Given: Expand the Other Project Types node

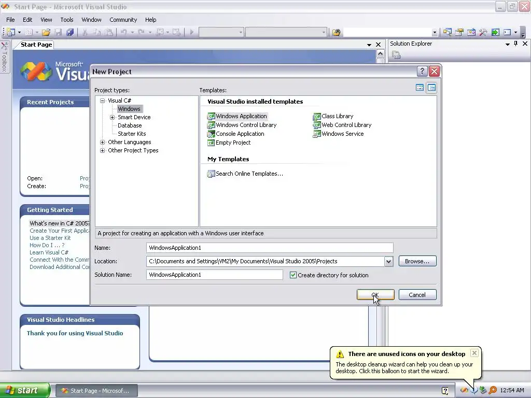Looking at the screenshot, I should [x=102, y=150].
